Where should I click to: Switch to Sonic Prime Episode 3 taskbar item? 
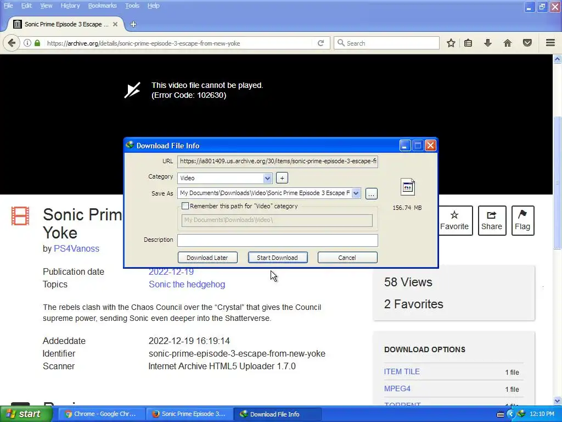pos(189,414)
